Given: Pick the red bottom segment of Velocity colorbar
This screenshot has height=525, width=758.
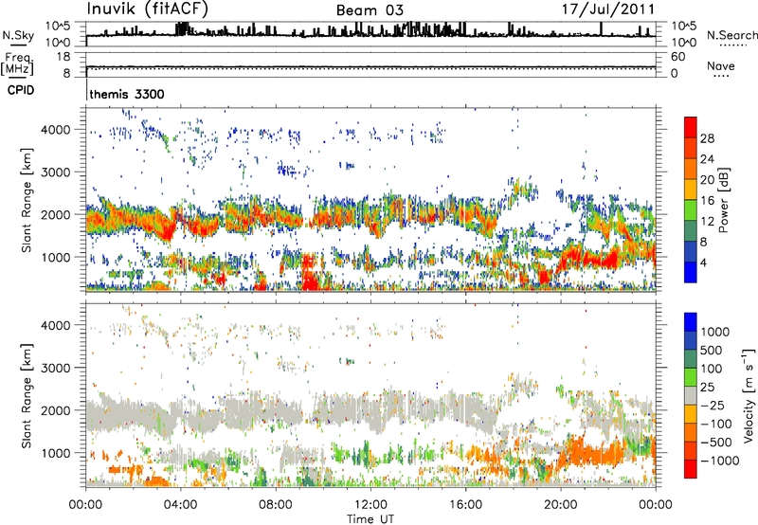Looking at the screenshot, I should pos(691,469).
